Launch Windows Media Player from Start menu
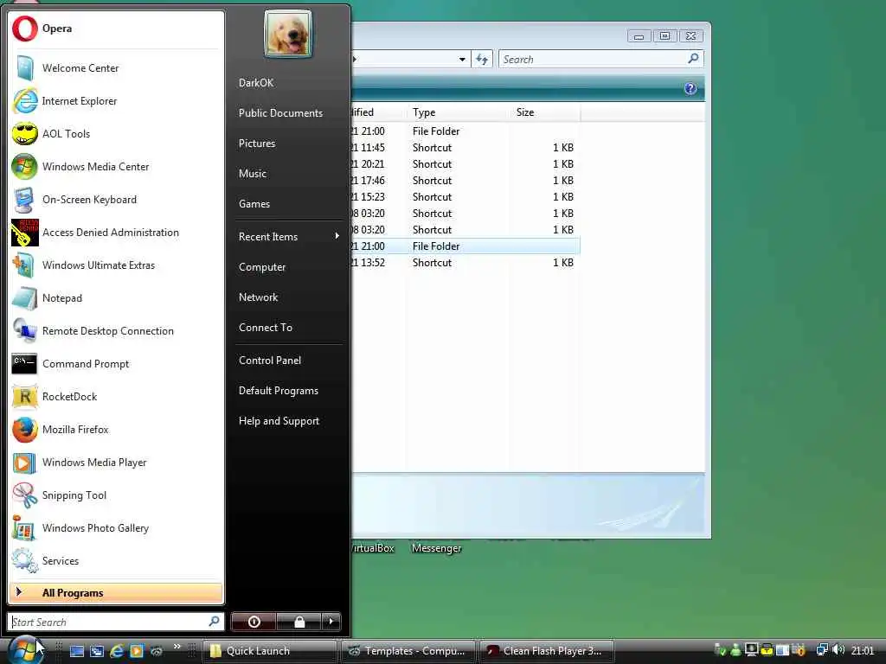The width and height of the screenshot is (886, 664). click(116, 463)
